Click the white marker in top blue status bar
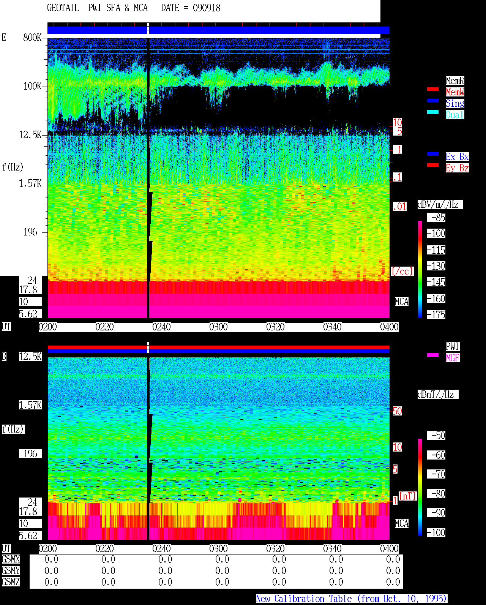The width and height of the screenshot is (486, 605). [x=148, y=28]
